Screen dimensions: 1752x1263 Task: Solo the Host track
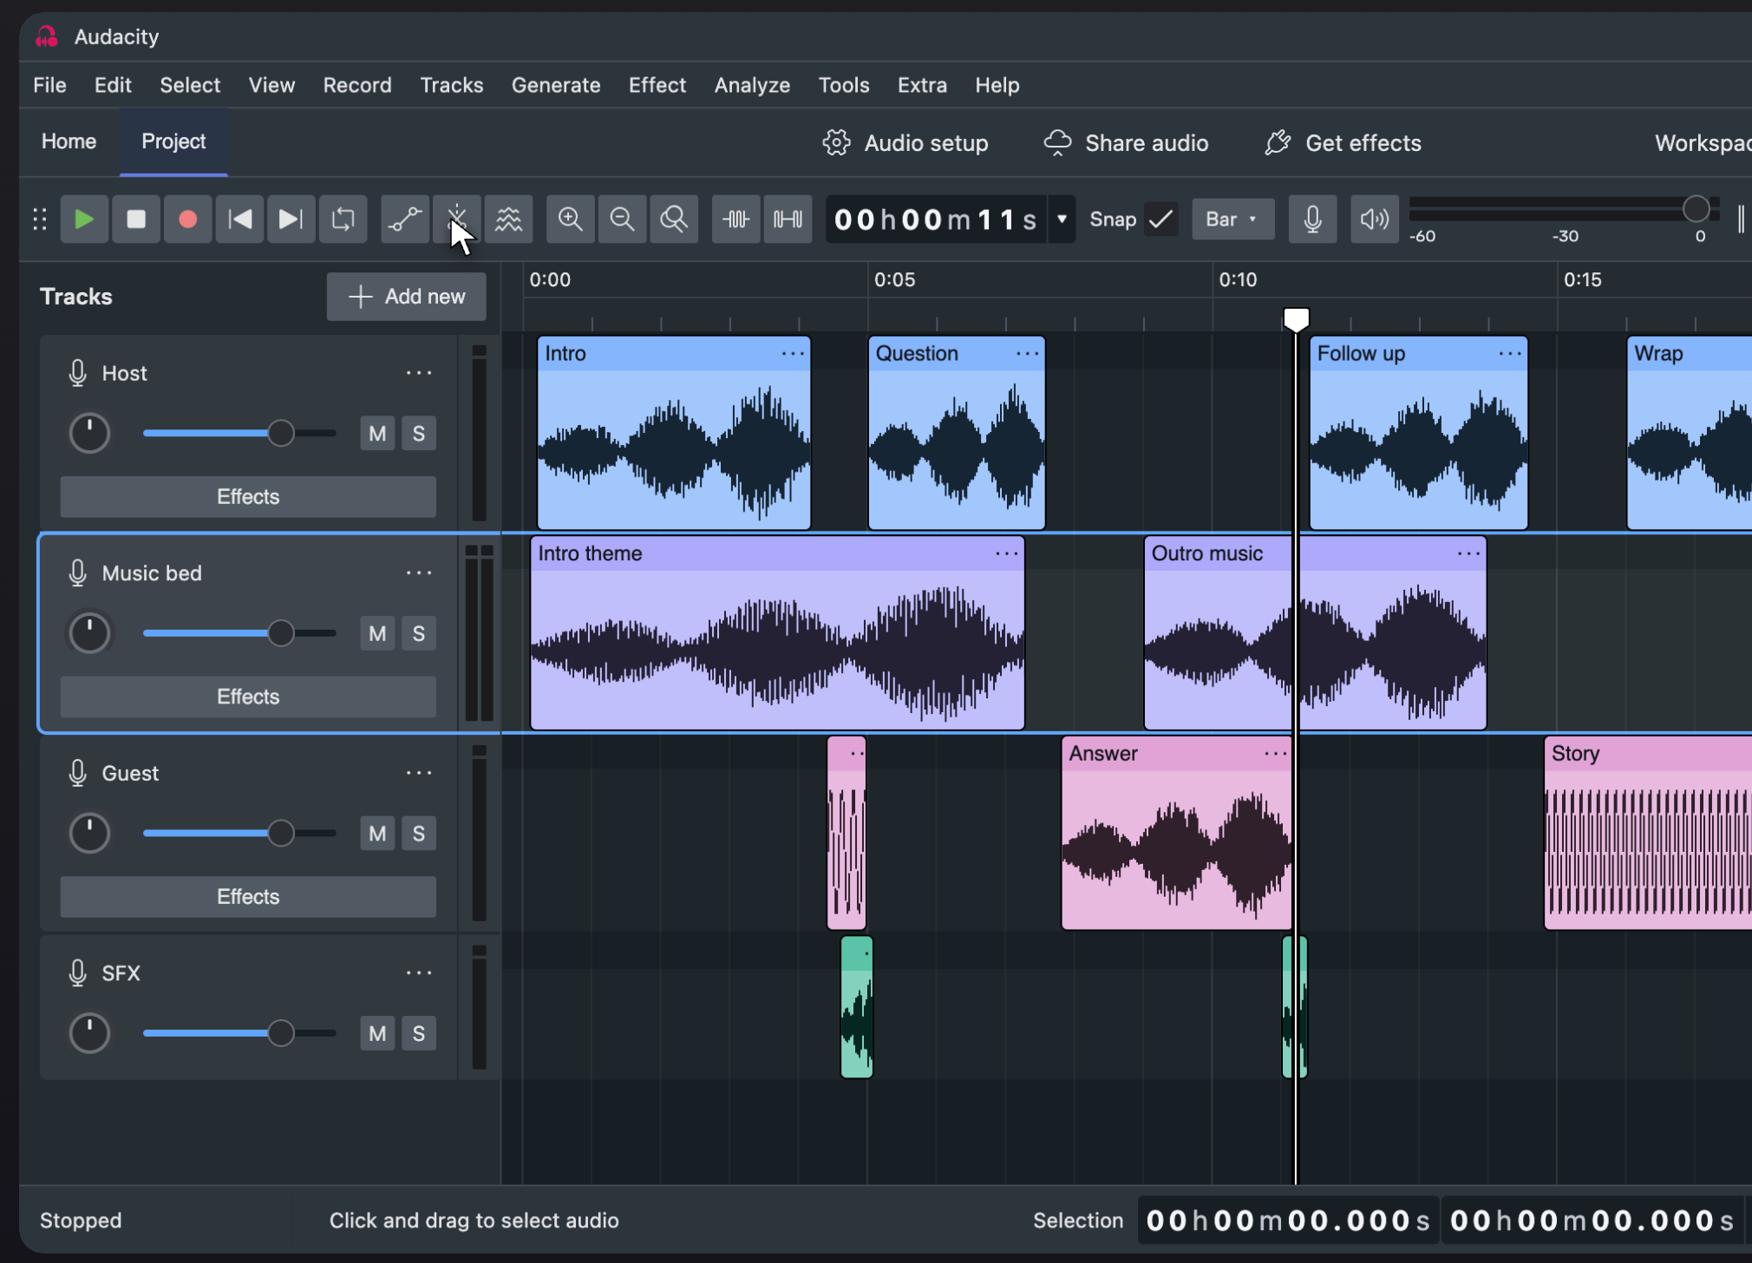click(419, 434)
